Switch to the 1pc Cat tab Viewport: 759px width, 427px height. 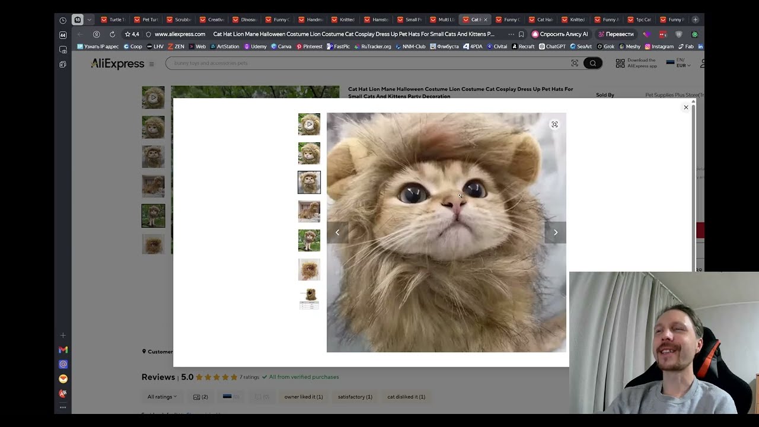point(640,20)
